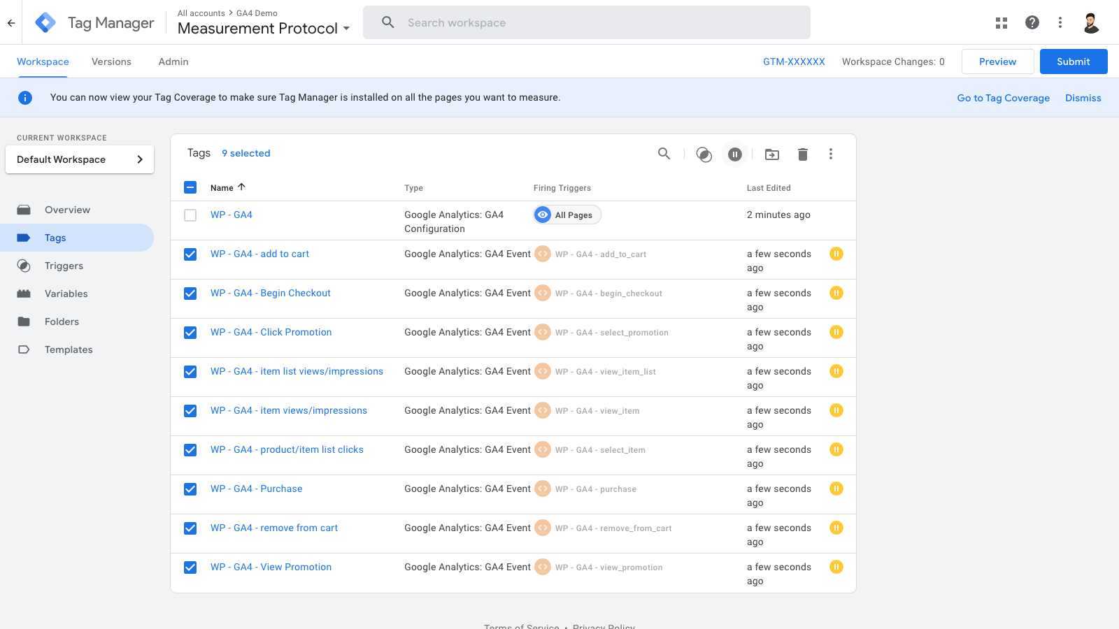This screenshot has width=1119, height=629.
Task: Switch to the Versions tab
Action: point(111,62)
